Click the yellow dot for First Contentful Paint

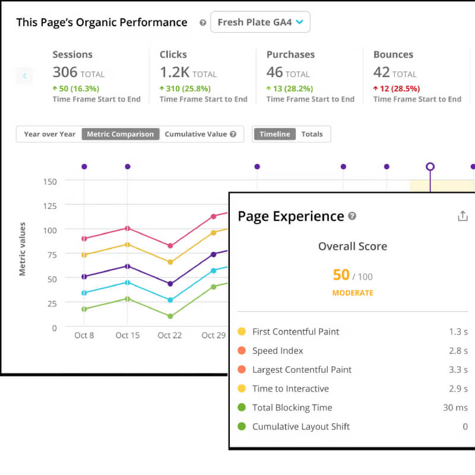[x=242, y=331]
